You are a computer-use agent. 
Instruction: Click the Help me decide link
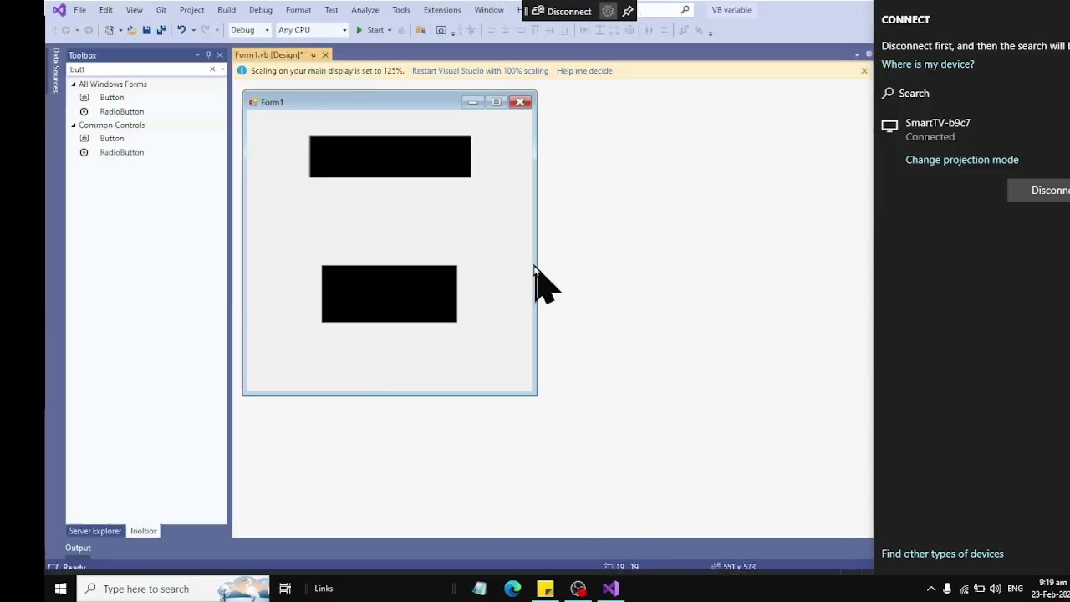pos(584,71)
